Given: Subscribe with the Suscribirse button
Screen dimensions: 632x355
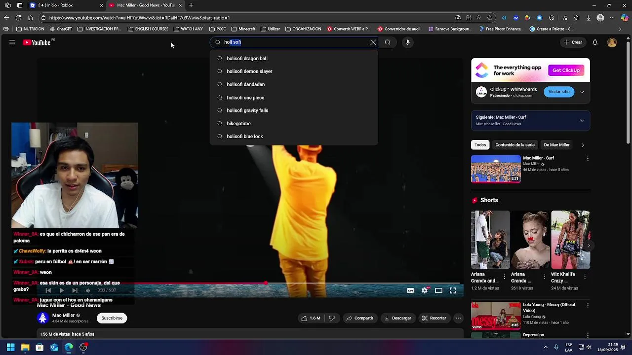Looking at the screenshot, I should (x=112, y=318).
